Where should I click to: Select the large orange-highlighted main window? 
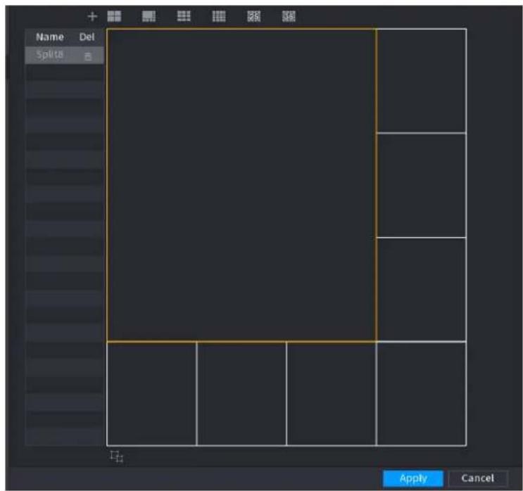[x=241, y=185]
